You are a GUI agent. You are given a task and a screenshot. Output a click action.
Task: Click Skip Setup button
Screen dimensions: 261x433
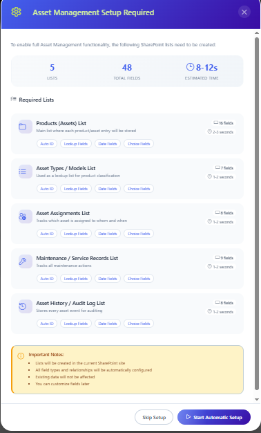pos(154,417)
